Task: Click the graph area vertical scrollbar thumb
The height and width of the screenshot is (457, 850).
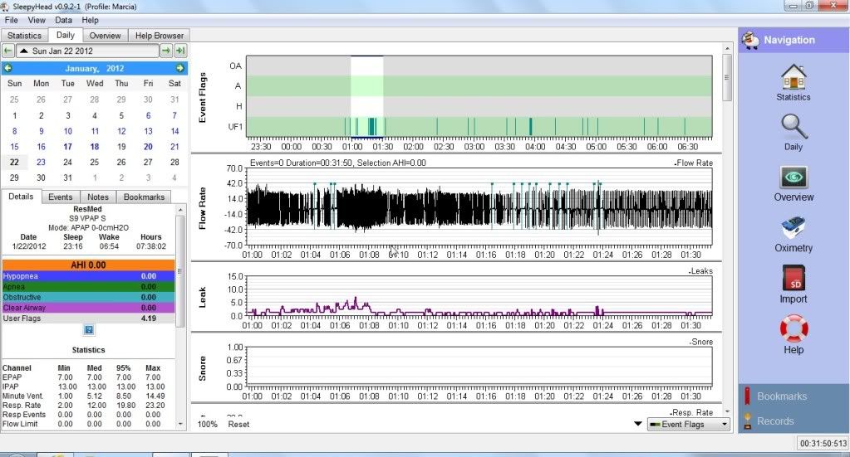Action: (727, 77)
